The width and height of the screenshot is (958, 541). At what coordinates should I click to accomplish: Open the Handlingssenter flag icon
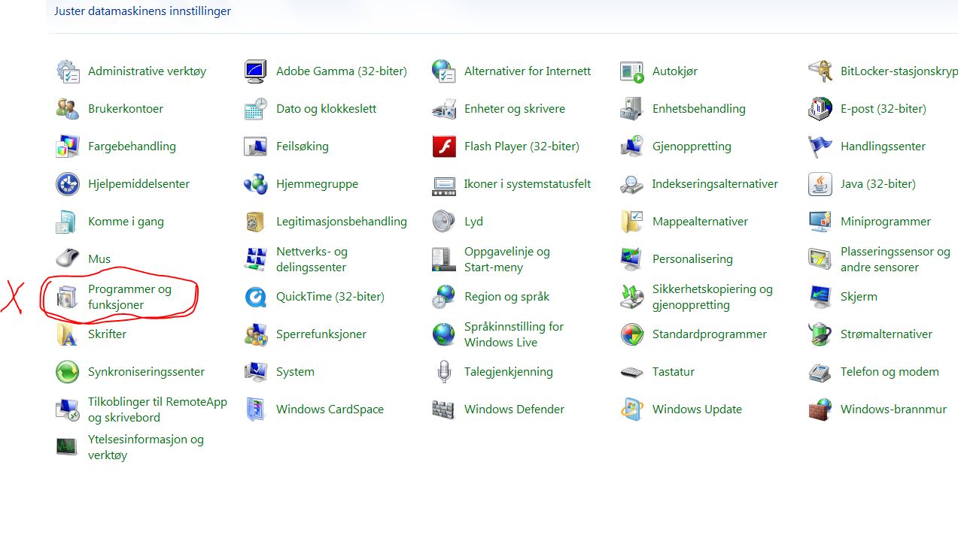click(820, 147)
